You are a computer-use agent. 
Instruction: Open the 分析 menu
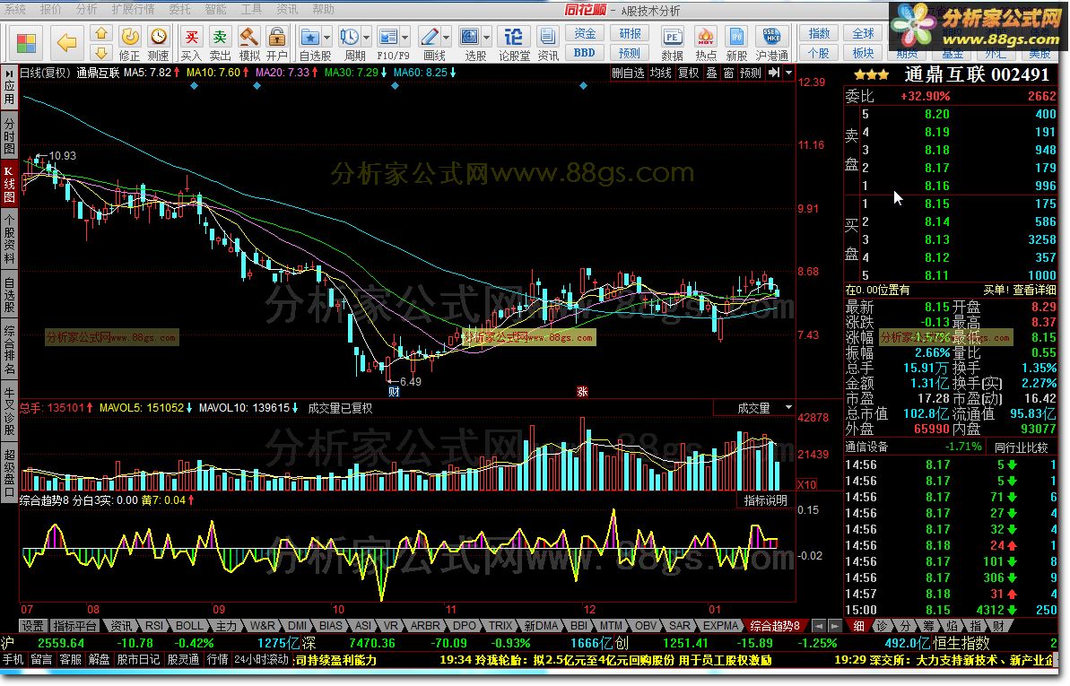(87, 9)
